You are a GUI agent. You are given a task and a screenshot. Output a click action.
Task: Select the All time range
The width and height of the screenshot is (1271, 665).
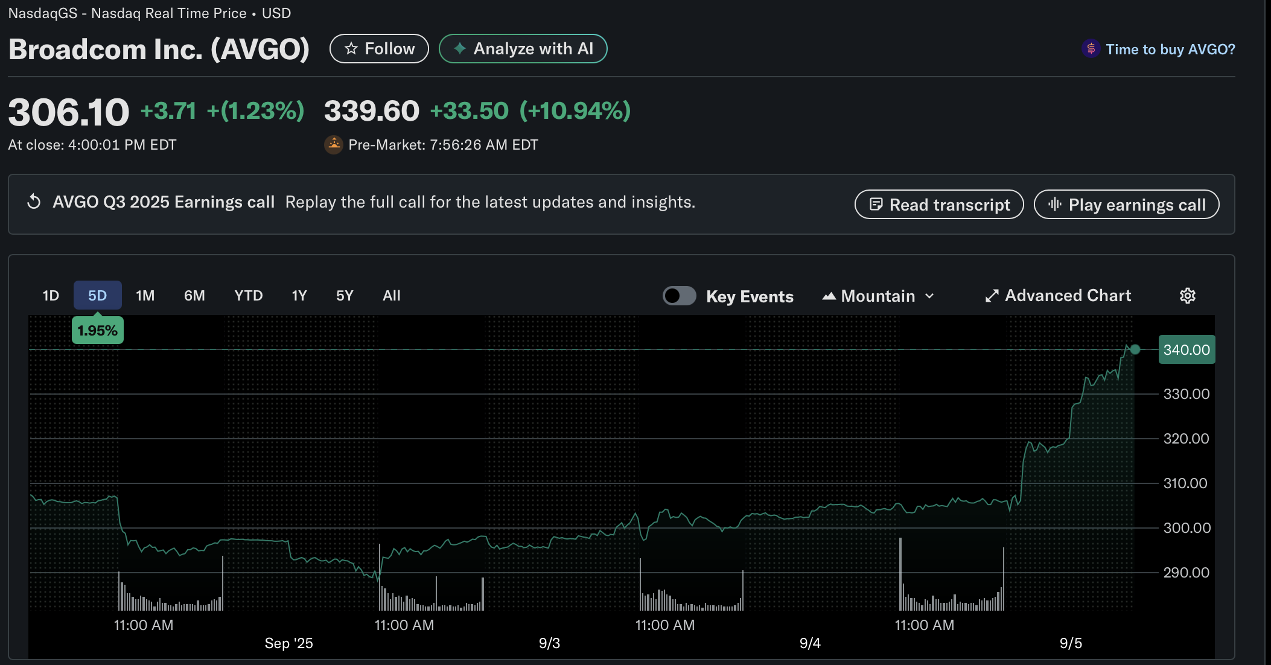coord(391,296)
